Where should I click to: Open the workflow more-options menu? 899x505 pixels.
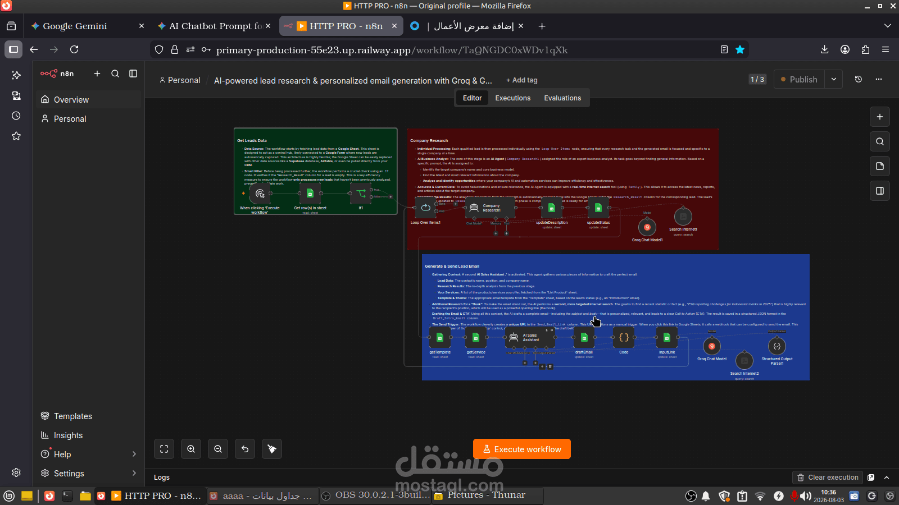click(x=879, y=79)
